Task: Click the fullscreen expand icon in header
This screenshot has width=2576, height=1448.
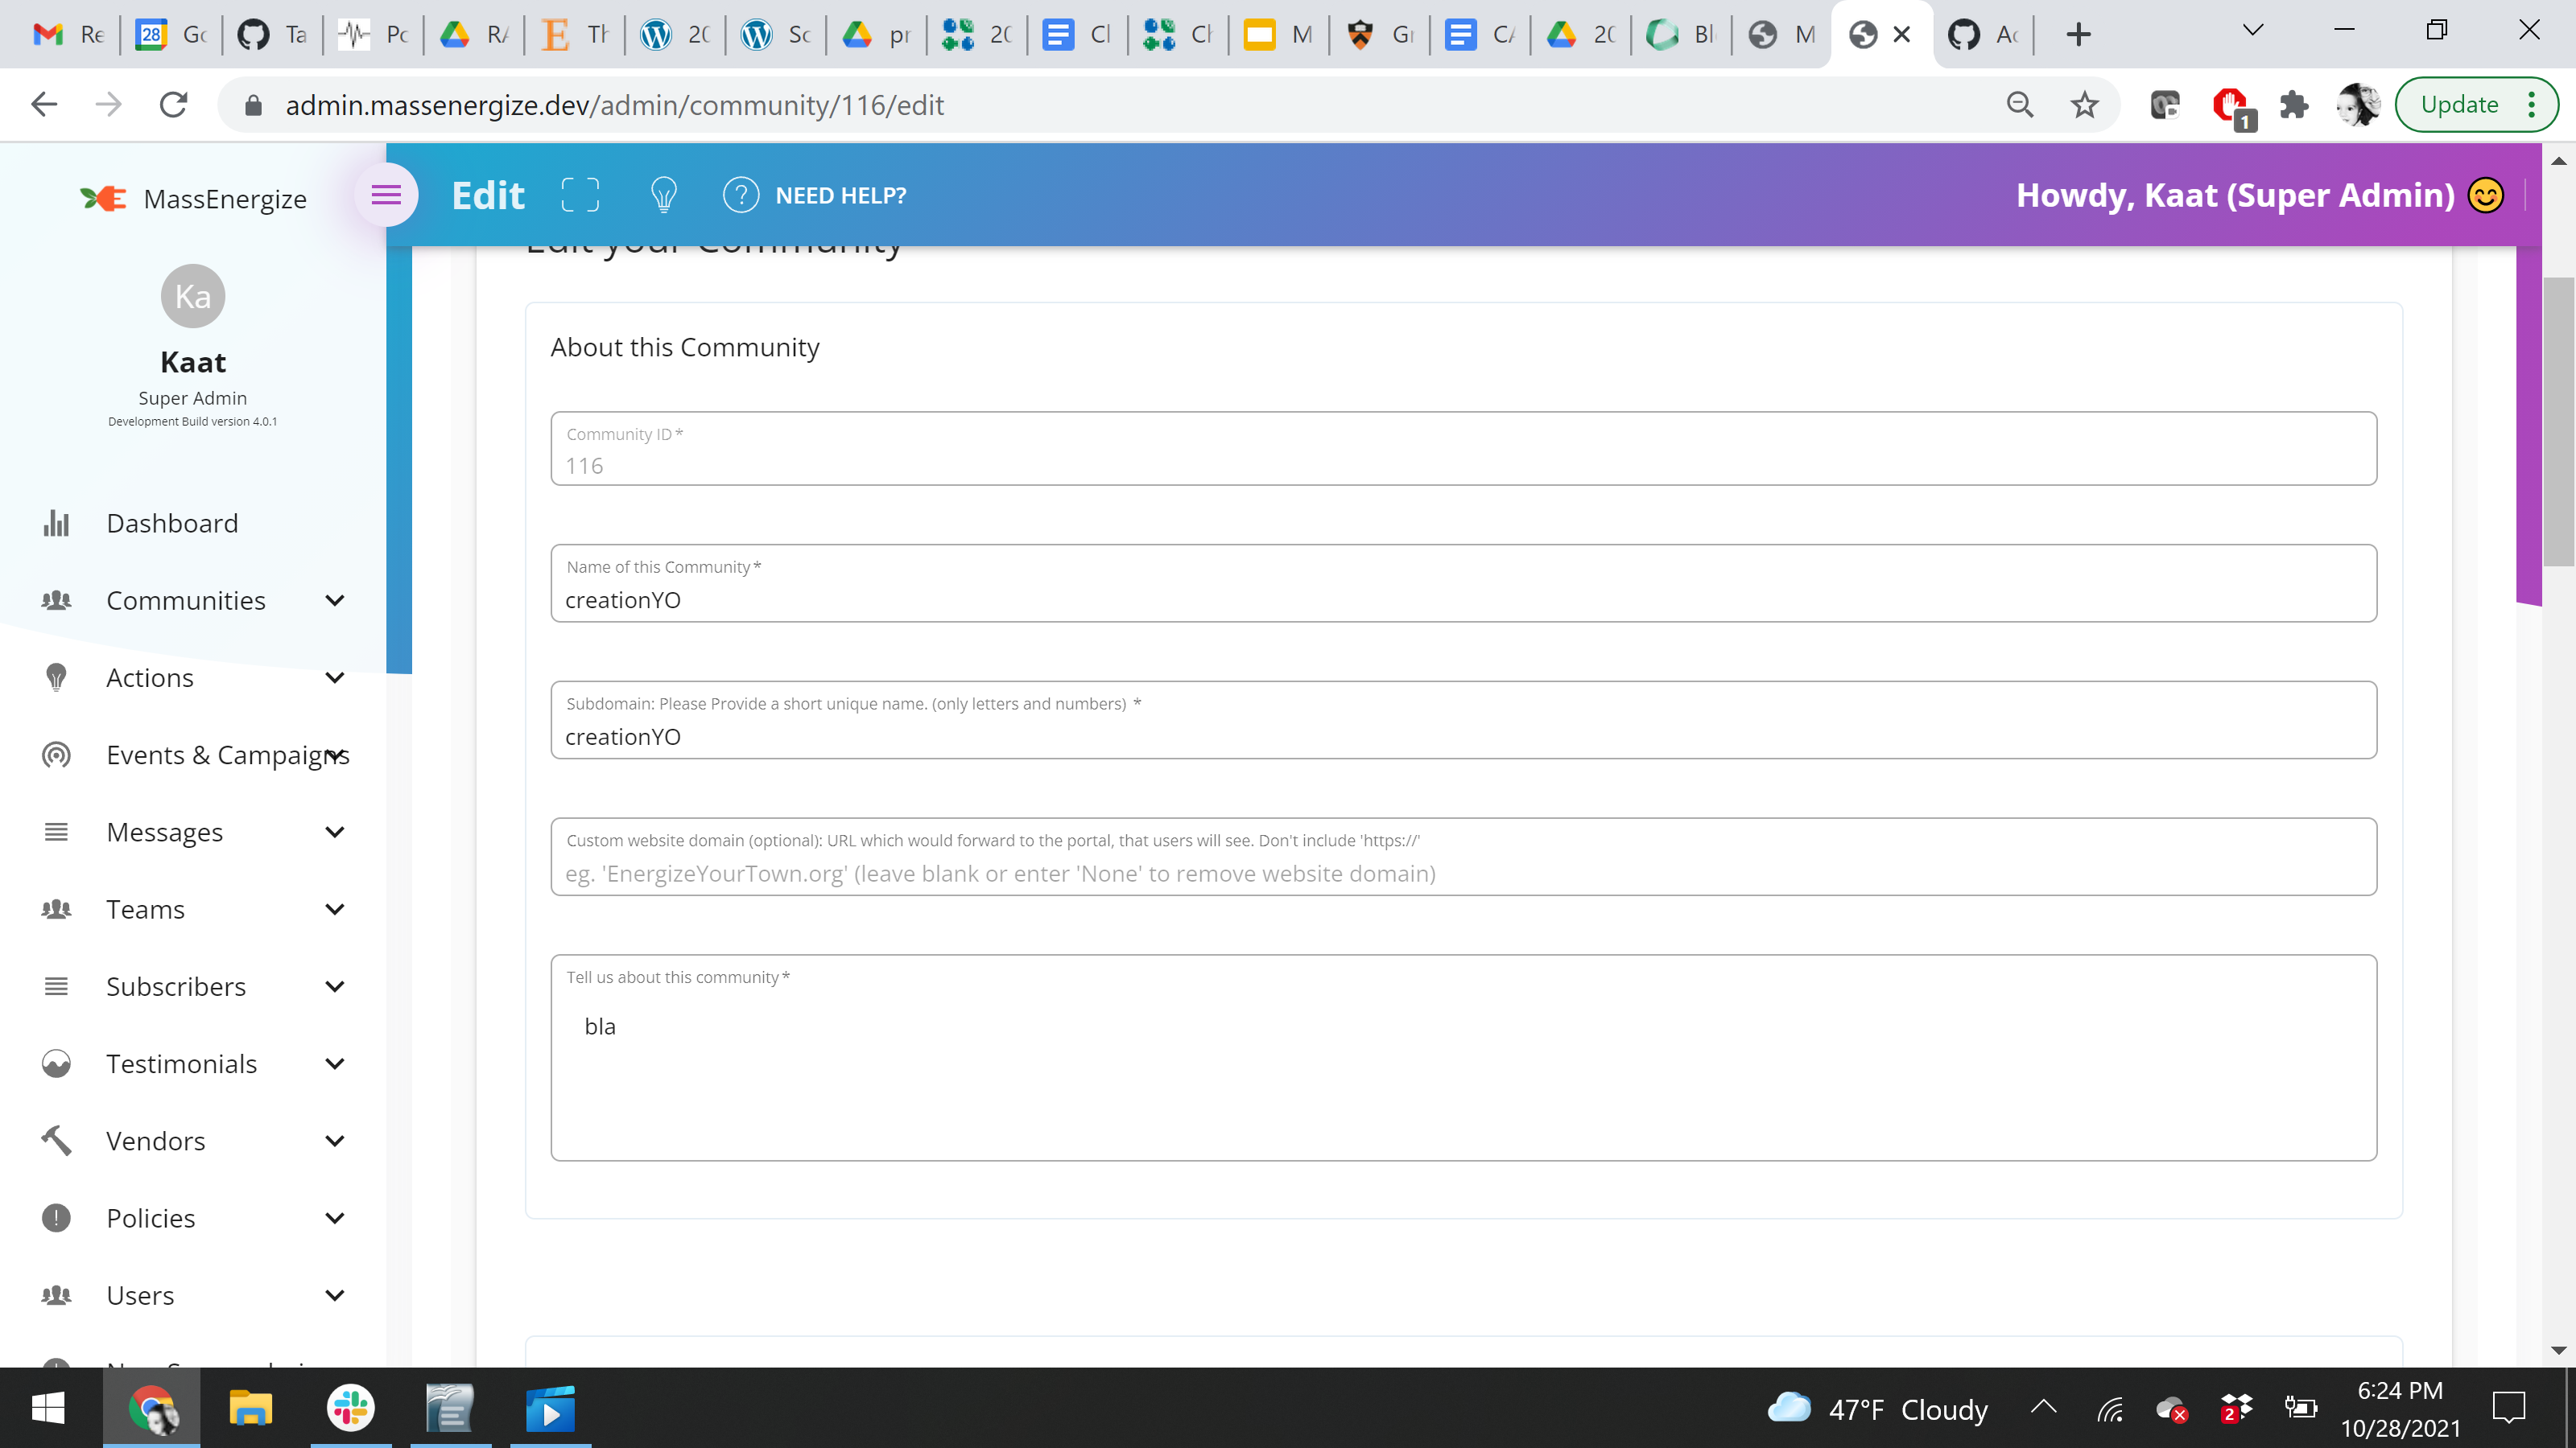Action: click(x=580, y=195)
